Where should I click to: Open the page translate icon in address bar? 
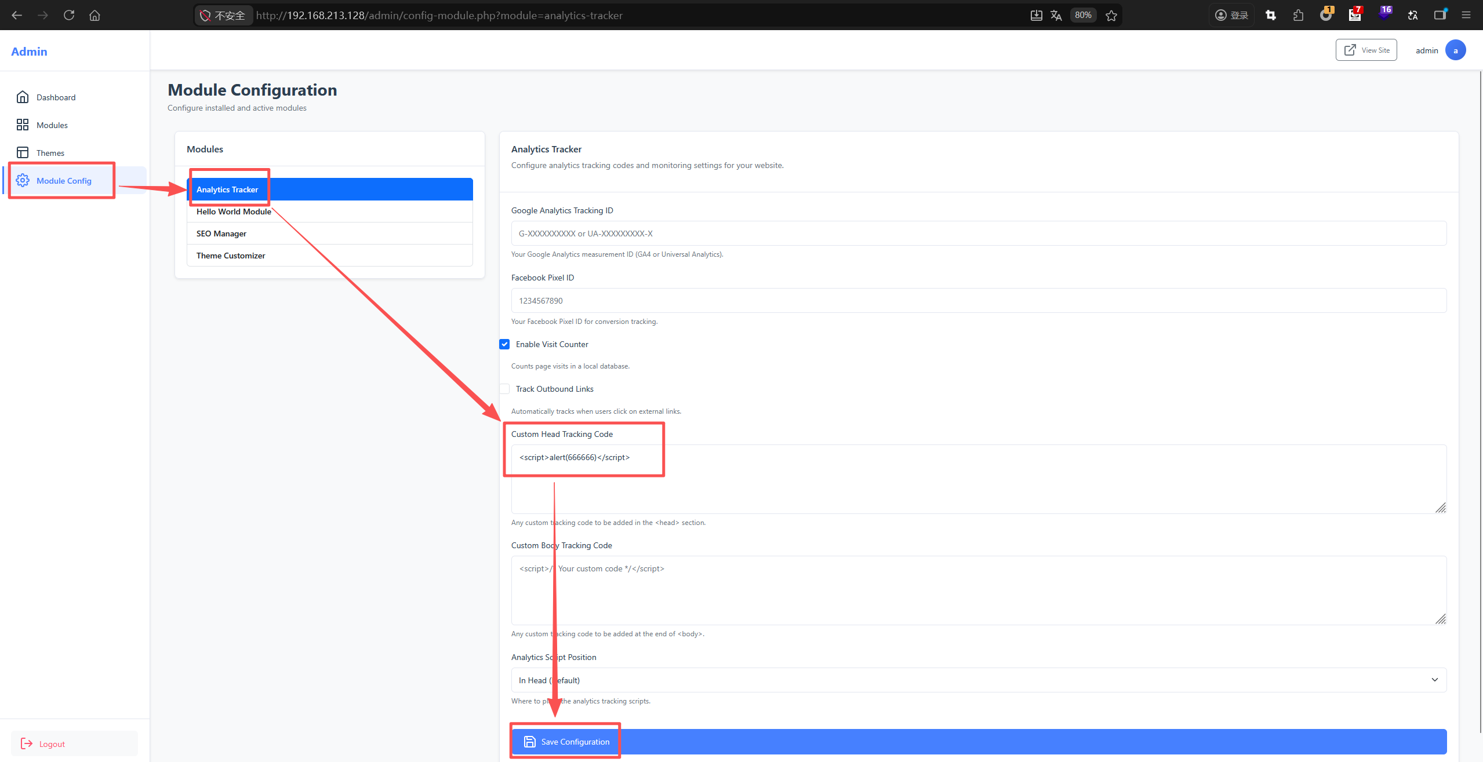[x=1056, y=15]
